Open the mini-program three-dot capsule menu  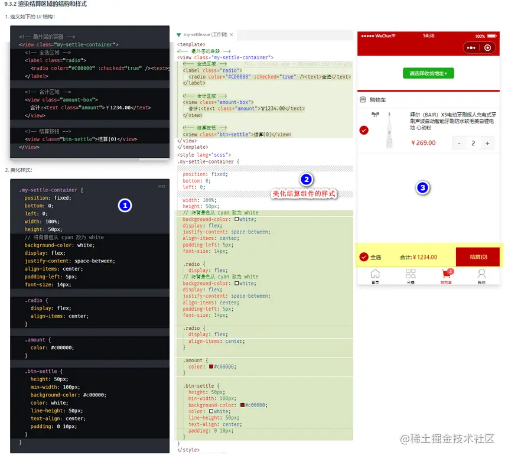click(x=471, y=48)
